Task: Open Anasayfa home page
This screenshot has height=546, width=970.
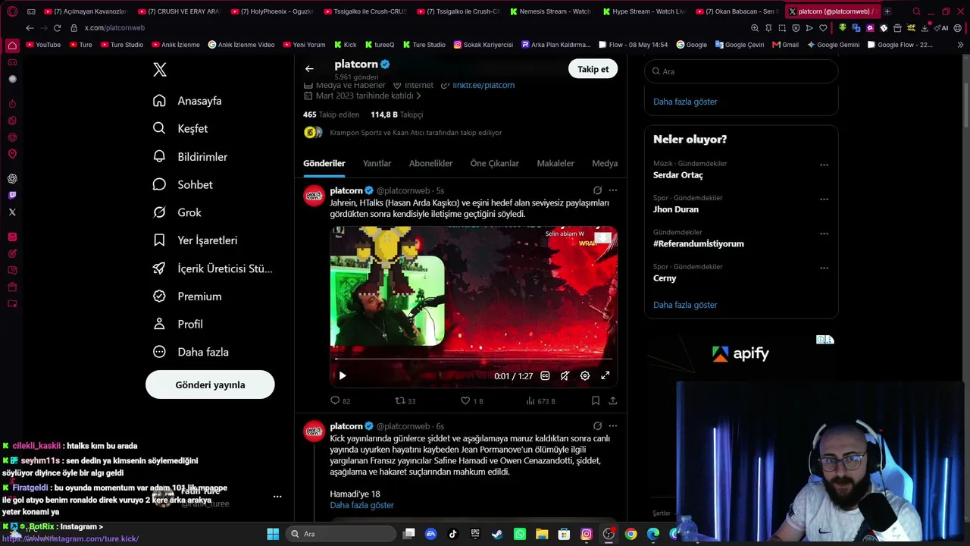Action: click(188, 101)
